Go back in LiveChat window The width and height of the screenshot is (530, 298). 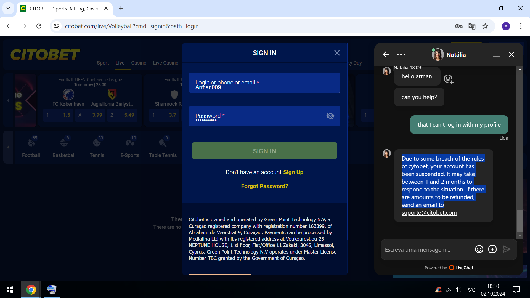click(386, 55)
